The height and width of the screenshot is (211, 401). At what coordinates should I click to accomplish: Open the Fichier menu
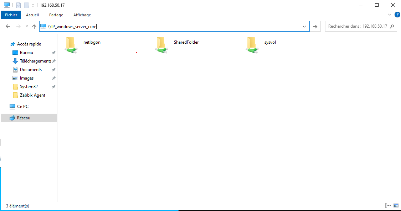tap(11, 15)
